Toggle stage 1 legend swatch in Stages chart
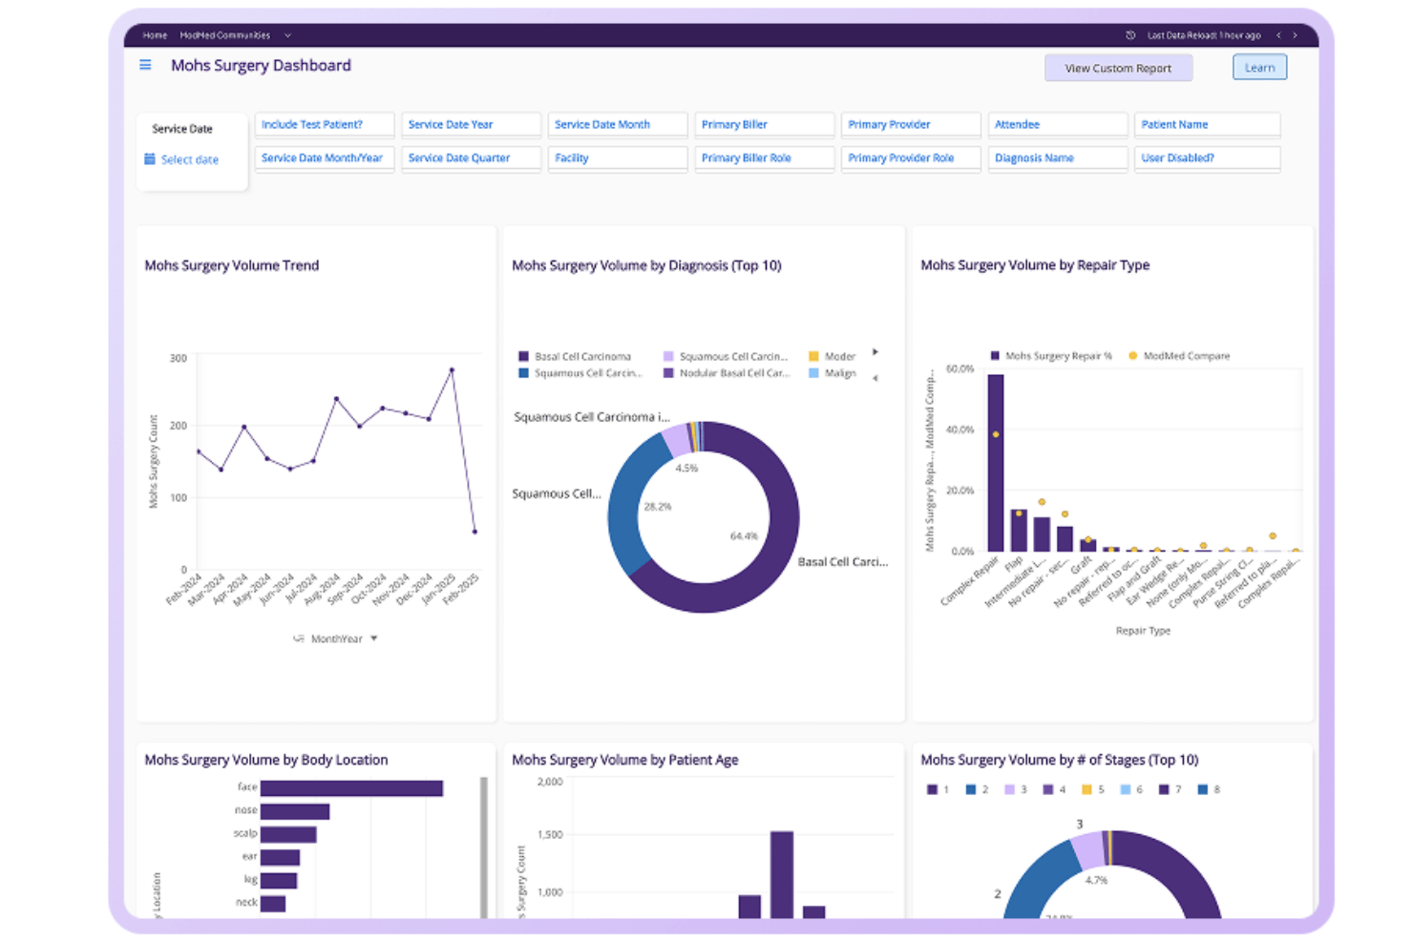The height and width of the screenshot is (942, 1413). tap(932, 789)
